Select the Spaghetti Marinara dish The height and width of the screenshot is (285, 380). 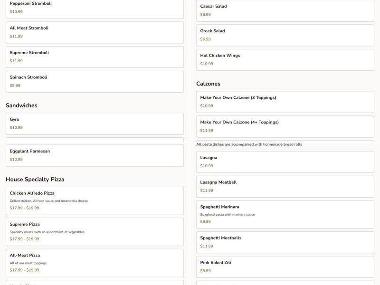point(285,214)
